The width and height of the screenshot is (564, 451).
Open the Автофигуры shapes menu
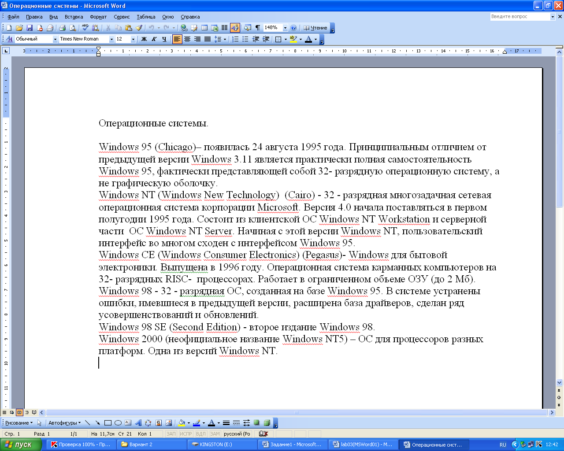[x=64, y=423]
